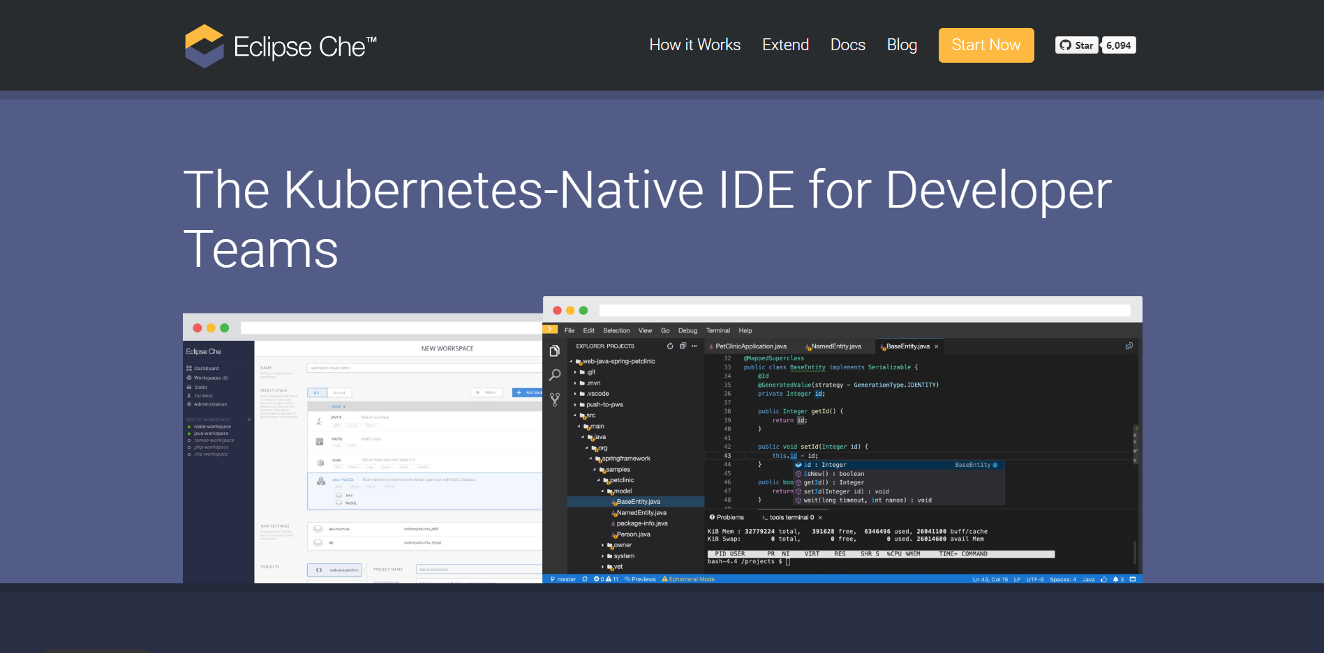
Task: Switch to the NamedEntity.java editor tab
Action: (835, 346)
